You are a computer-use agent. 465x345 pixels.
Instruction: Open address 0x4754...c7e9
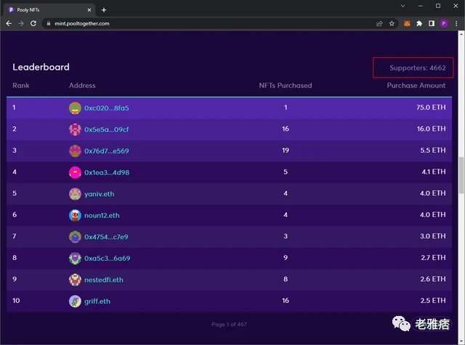coord(106,237)
